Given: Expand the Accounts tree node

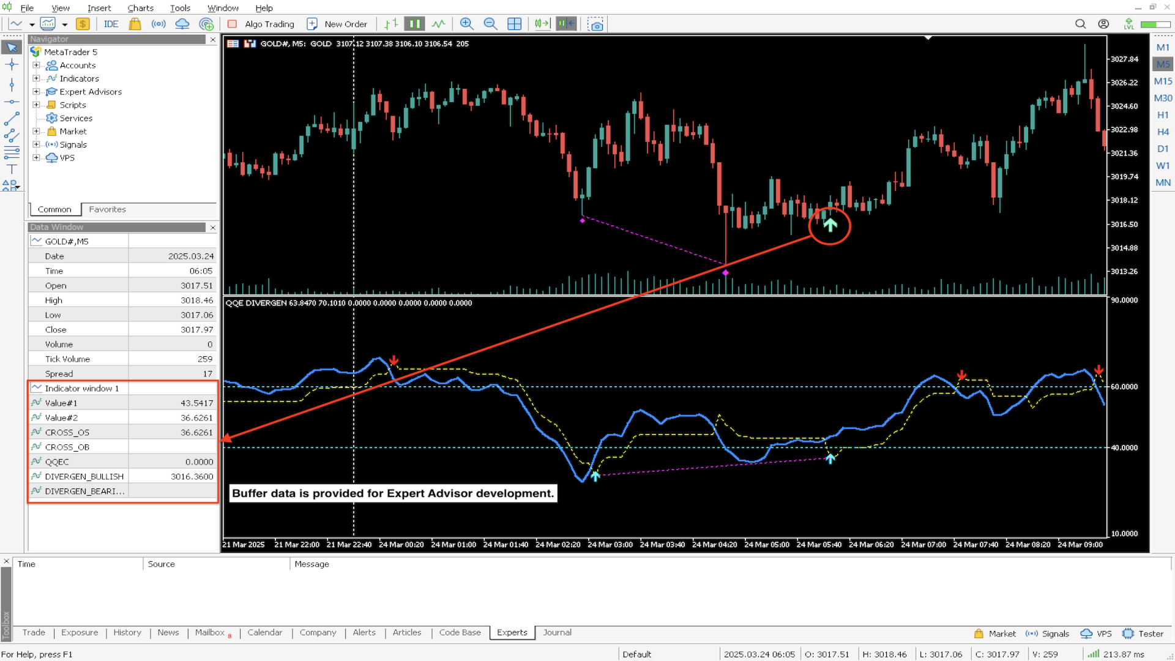Looking at the screenshot, I should click(36, 65).
